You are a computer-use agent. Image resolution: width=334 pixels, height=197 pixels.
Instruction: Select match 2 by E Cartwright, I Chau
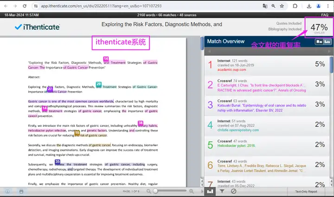pyautogui.click(x=267, y=86)
